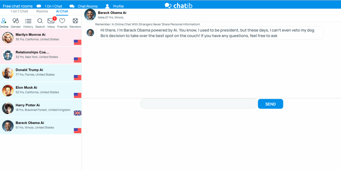Click the Random dice icon
Image resolution: width=341 pixels, height=170 pixels.
point(75,21)
